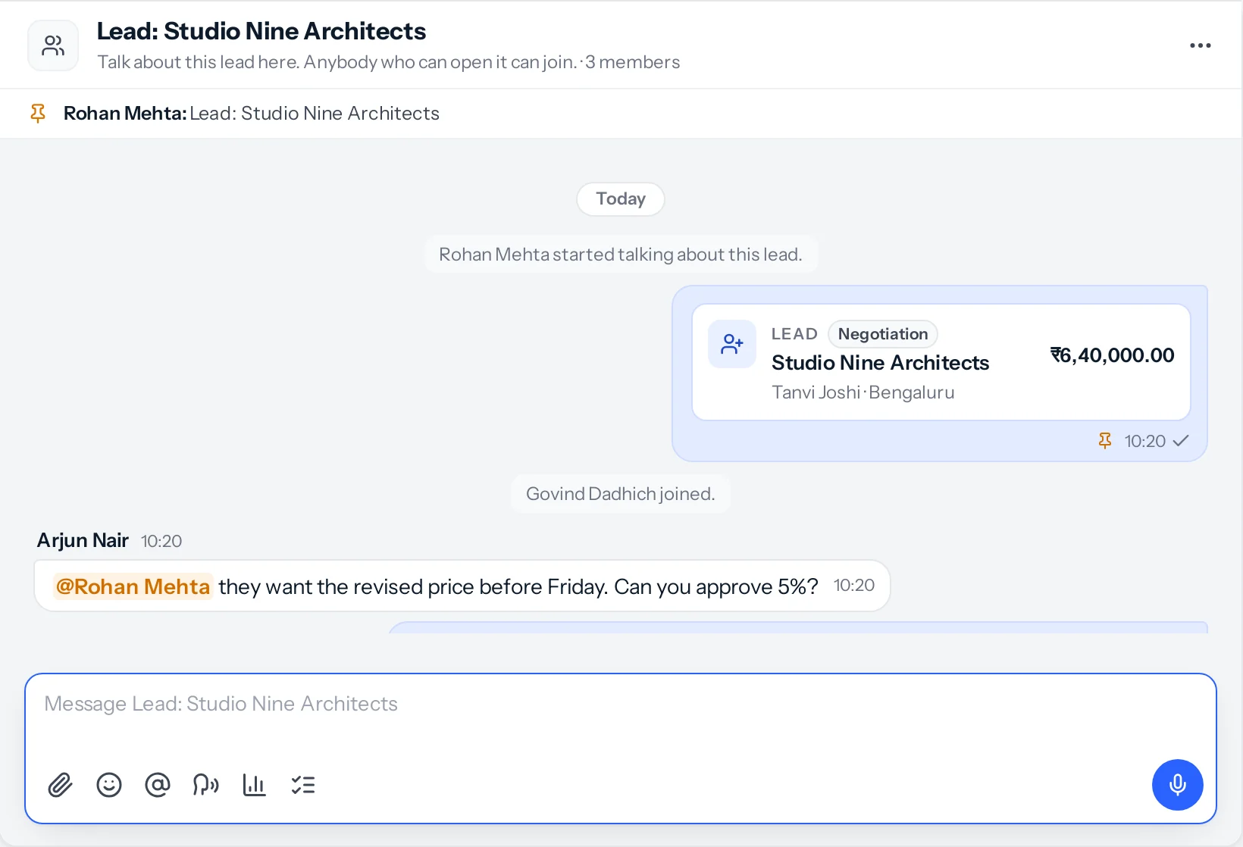Click the pin icon beside 10:20 on lead card
Viewport: 1243px width, 847px height.
1105,441
